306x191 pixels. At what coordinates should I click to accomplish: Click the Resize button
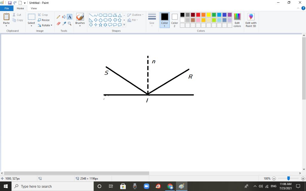[44, 20]
